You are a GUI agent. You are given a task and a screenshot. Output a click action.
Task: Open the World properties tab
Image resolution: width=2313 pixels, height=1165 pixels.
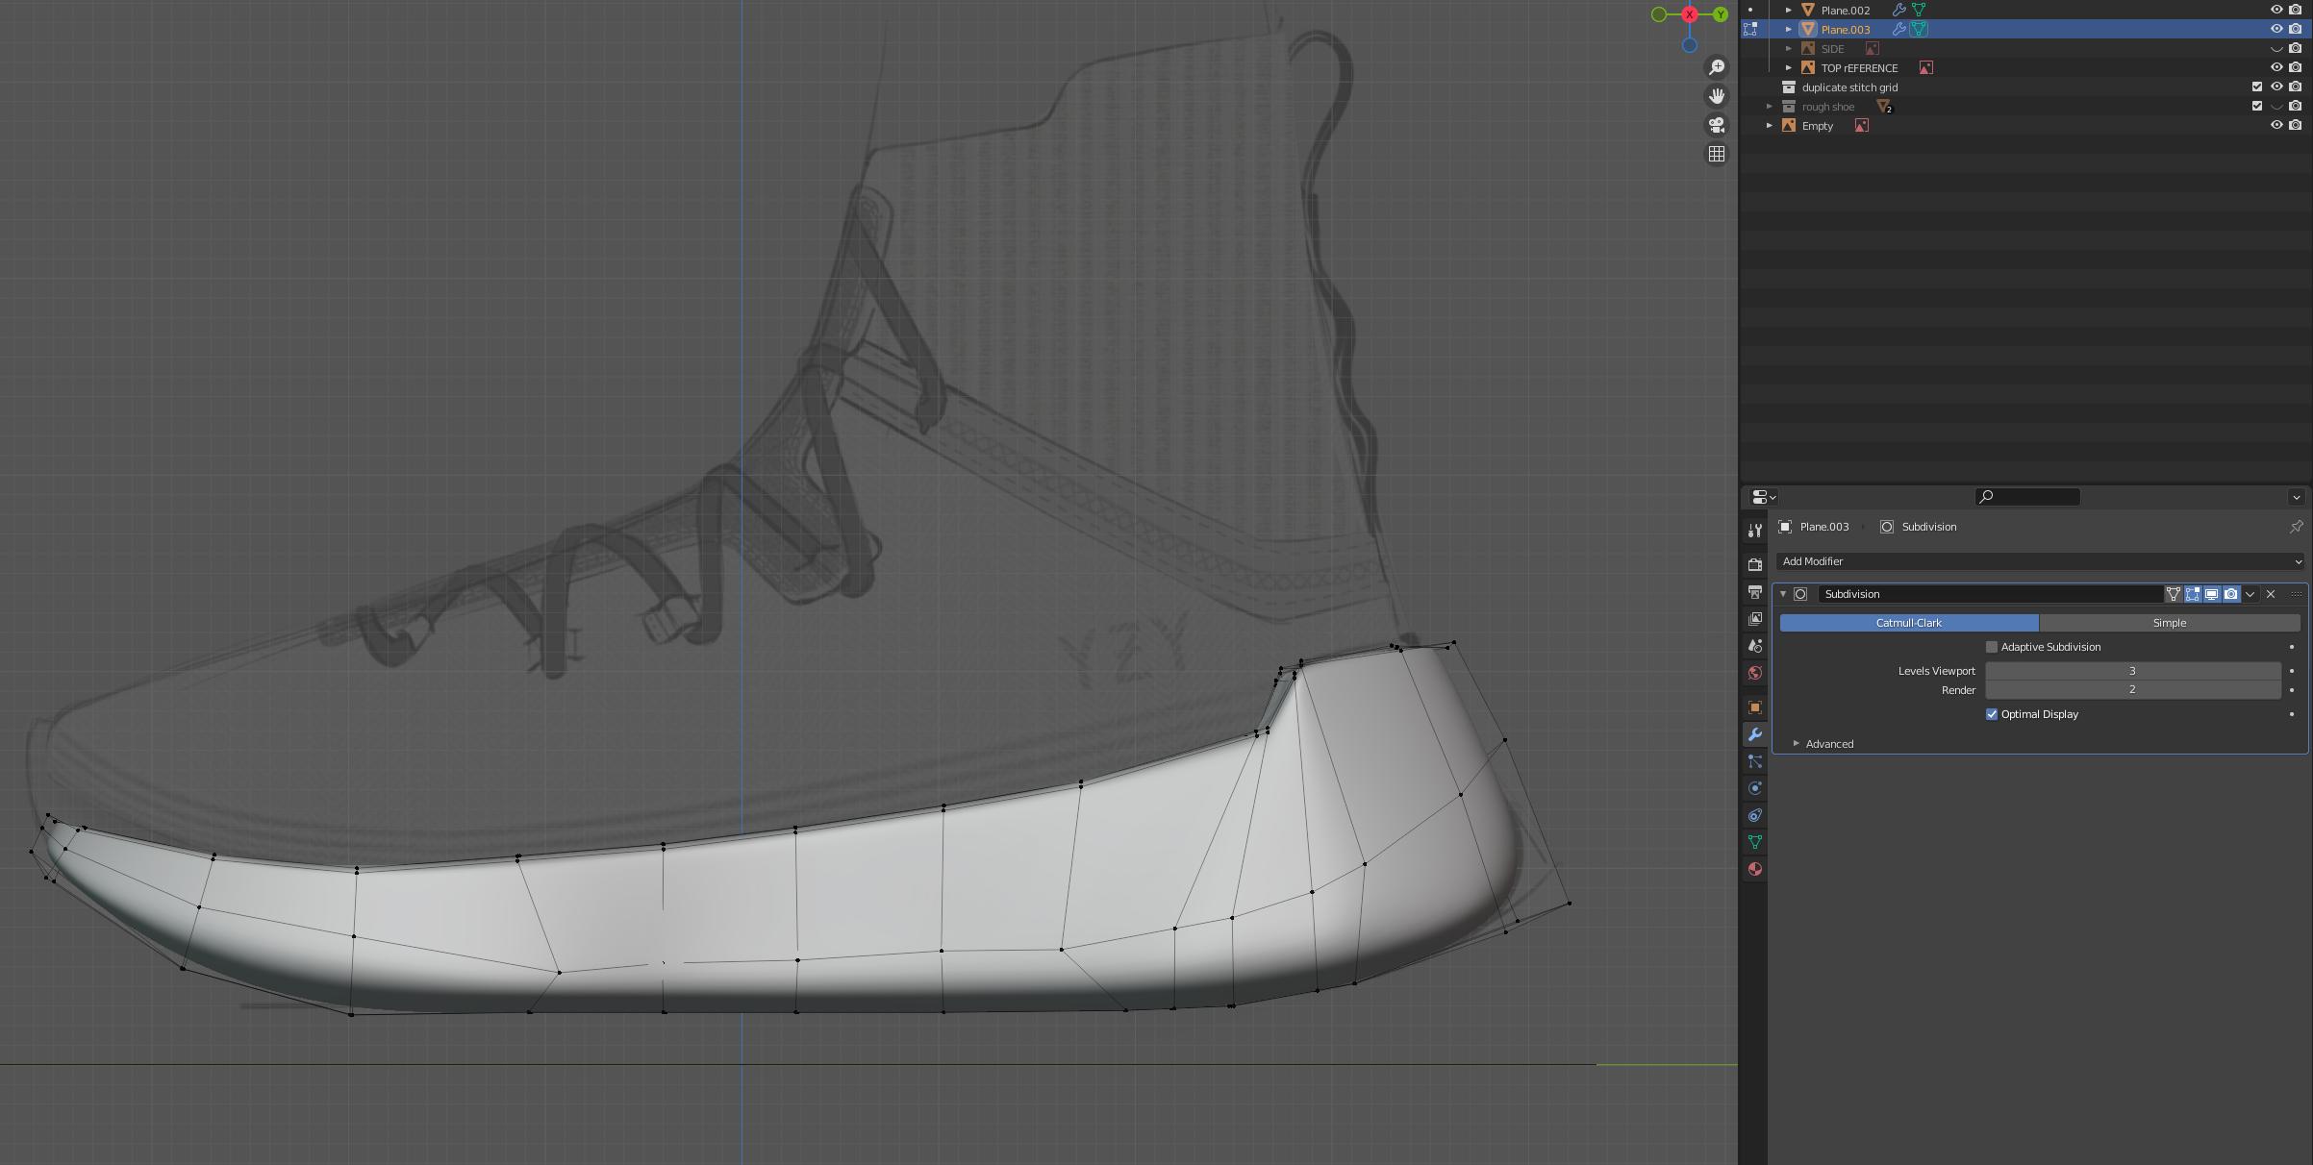[1754, 673]
